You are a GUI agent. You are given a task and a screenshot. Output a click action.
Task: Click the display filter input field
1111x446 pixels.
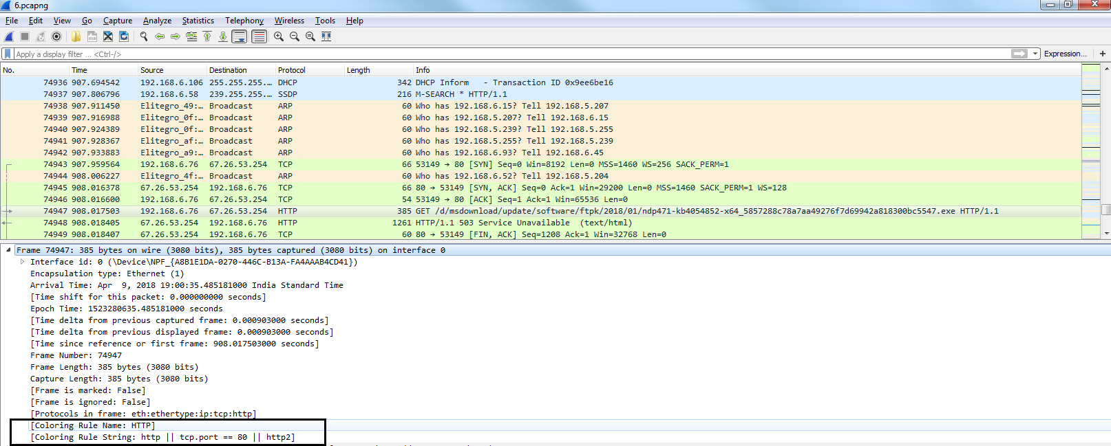(x=482, y=54)
